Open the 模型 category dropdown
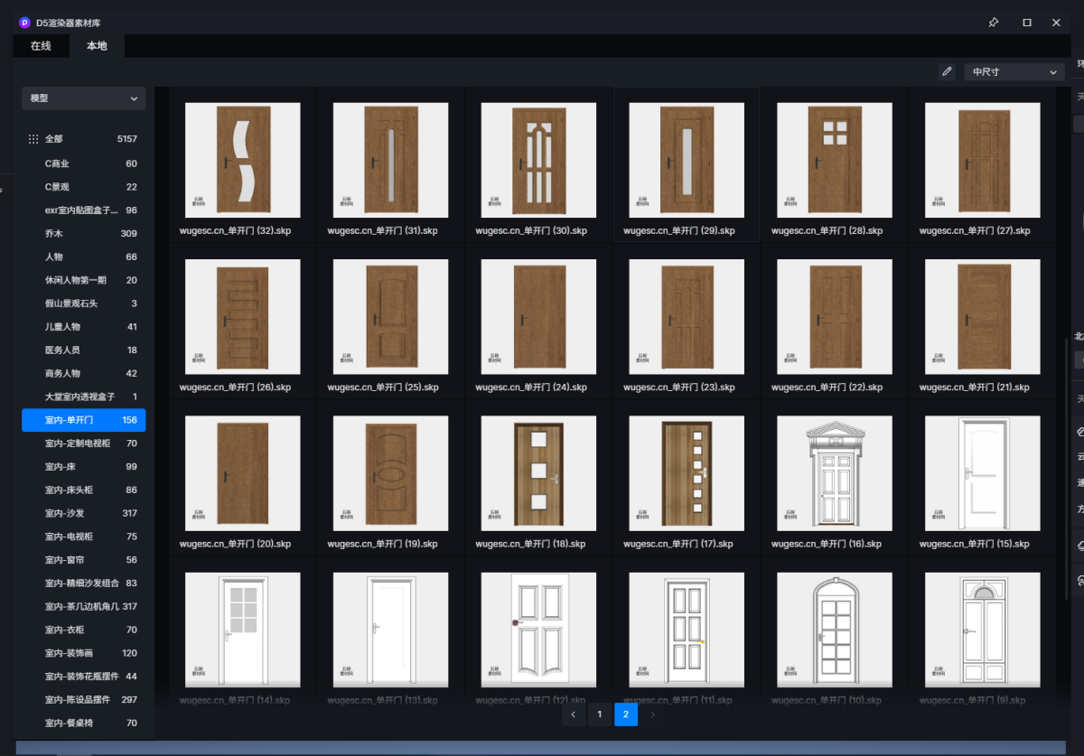 point(83,98)
